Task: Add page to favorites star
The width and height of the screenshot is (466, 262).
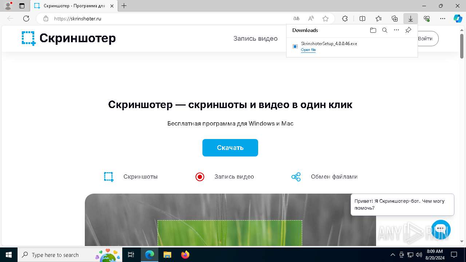Action: [x=325, y=19]
